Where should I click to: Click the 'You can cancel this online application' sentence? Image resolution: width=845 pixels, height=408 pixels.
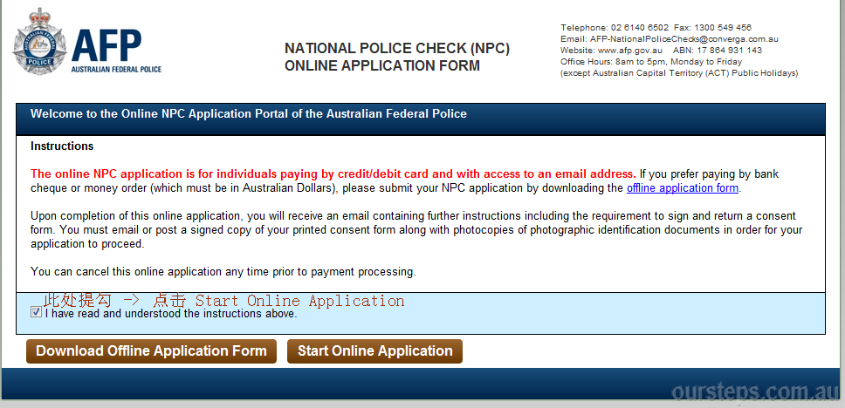223,272
